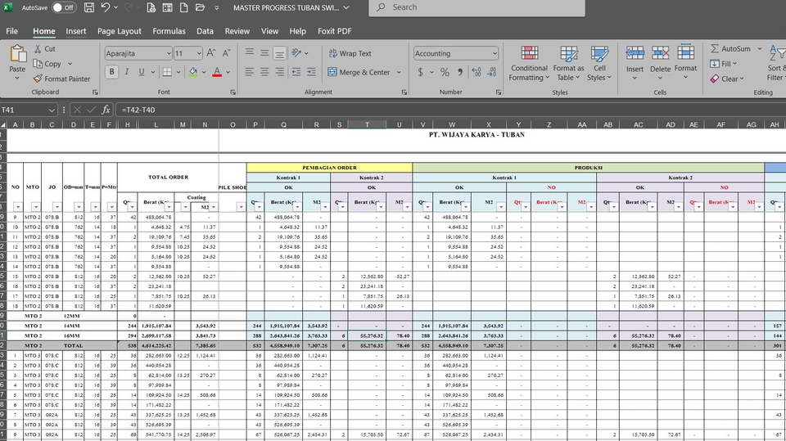Click the Format cells icon
This screenshot has height=441, width=786.
[686, 52]
